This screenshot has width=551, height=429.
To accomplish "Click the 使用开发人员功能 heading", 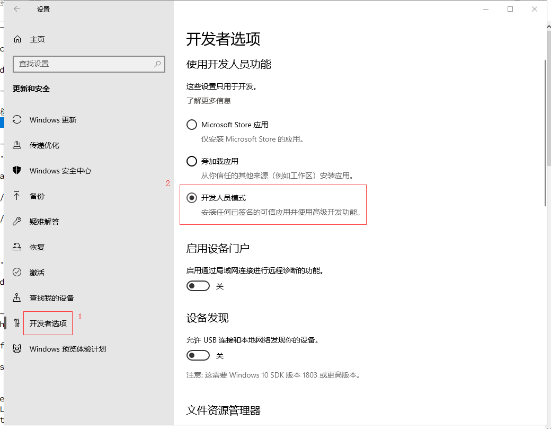I will (x=229, y=64).
